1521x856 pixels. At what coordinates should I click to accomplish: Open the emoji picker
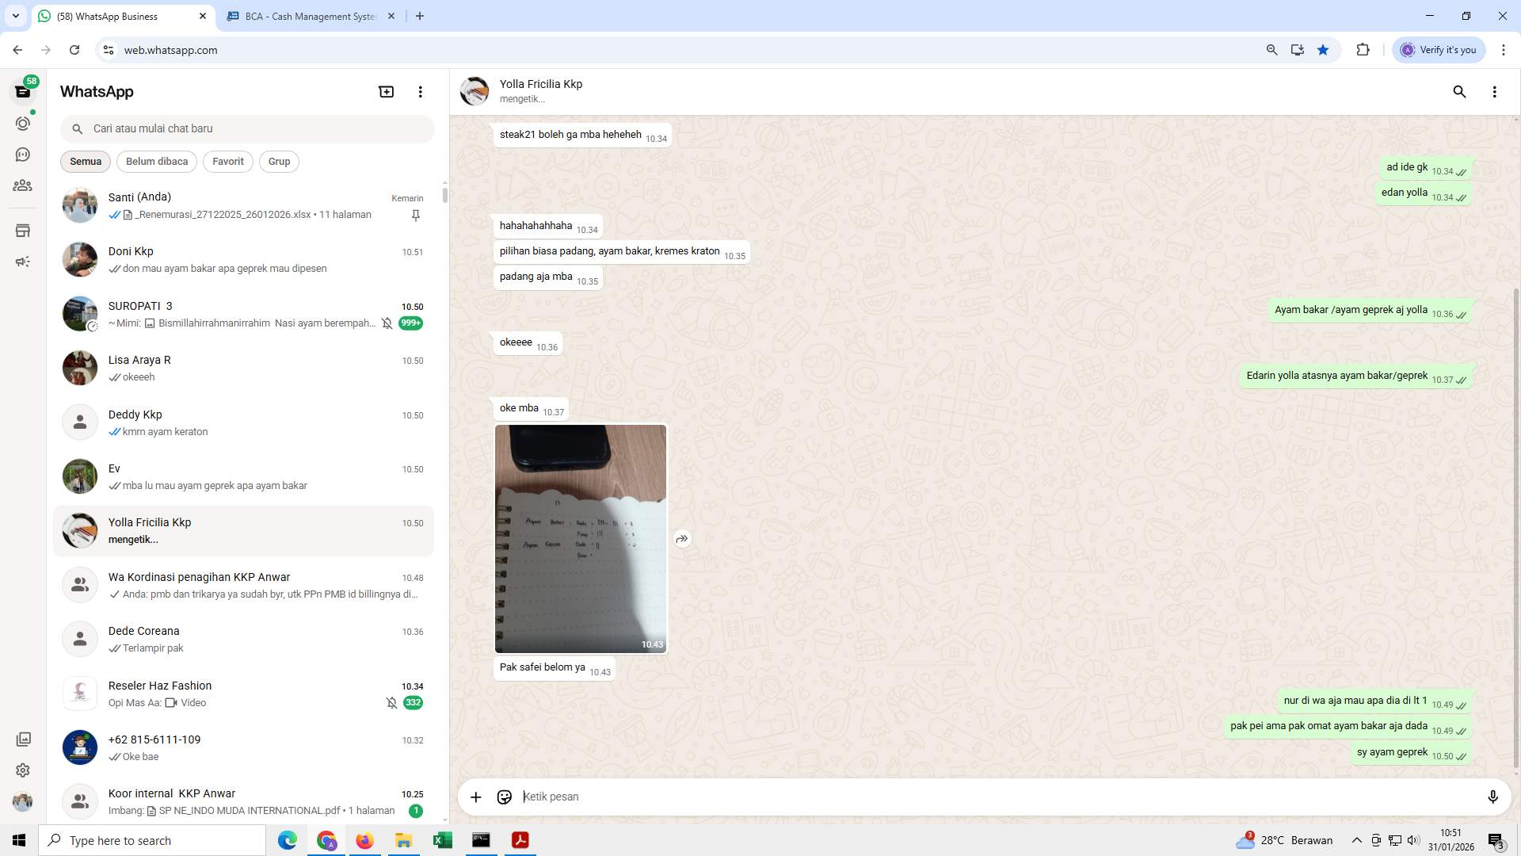coord(505,797)
